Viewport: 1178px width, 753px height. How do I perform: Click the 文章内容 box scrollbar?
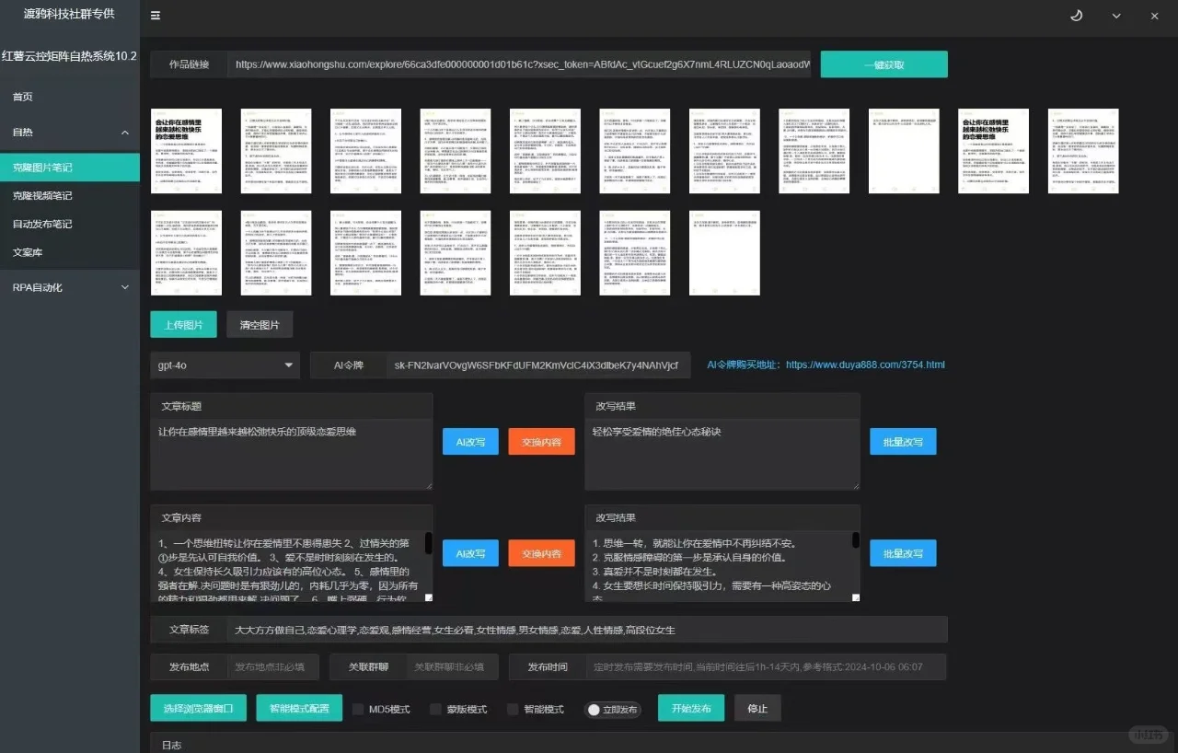pos(428,543)
